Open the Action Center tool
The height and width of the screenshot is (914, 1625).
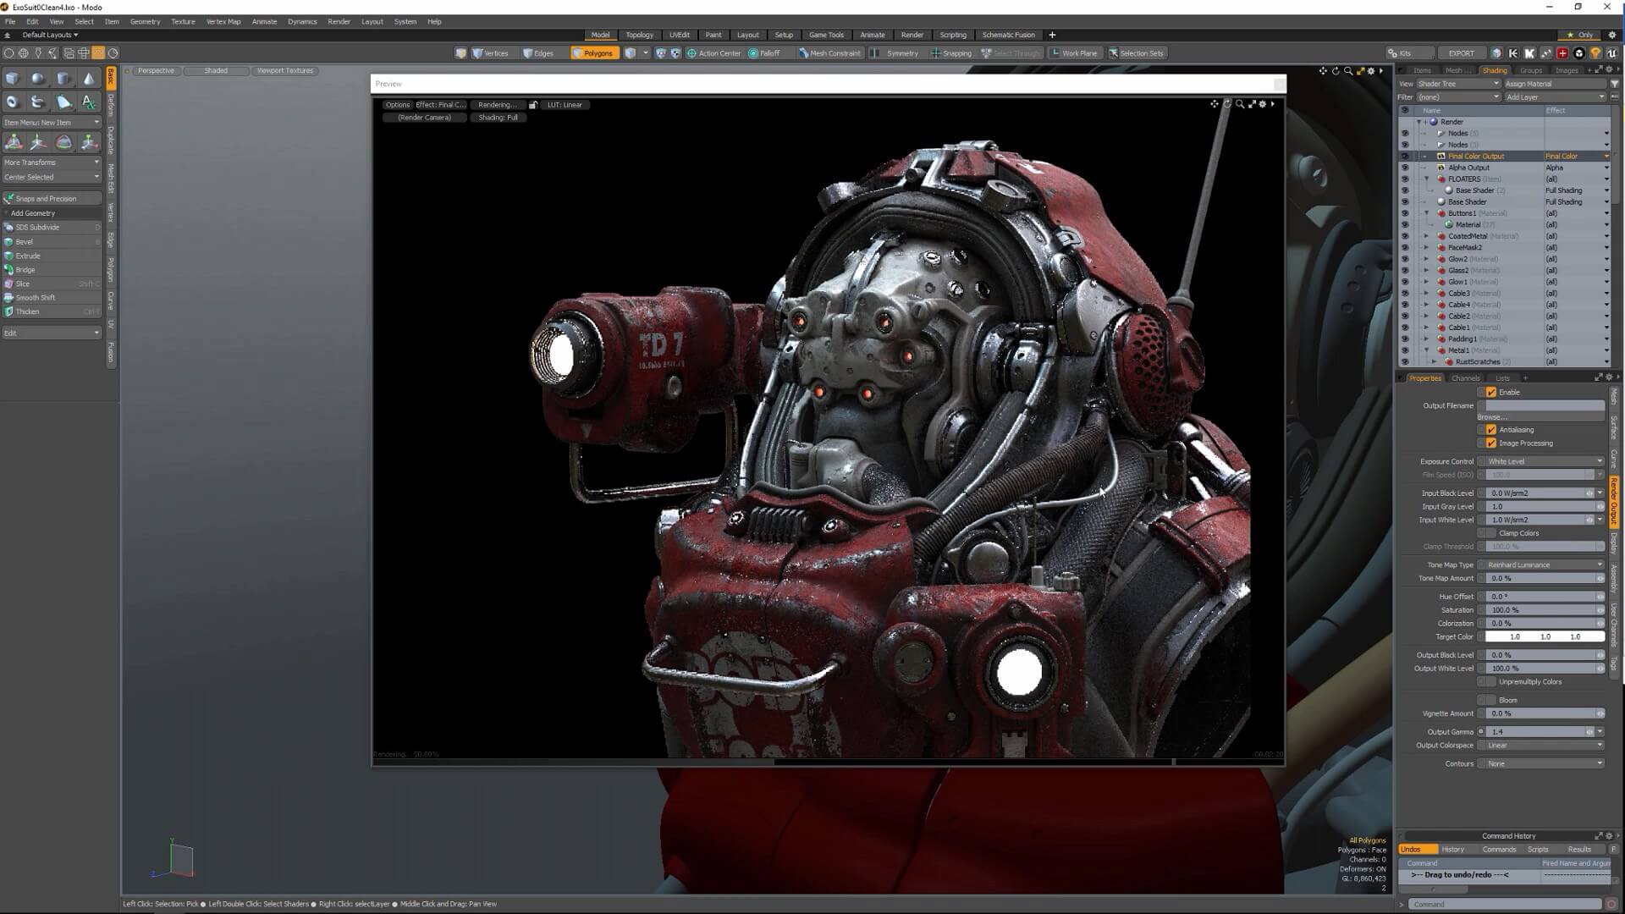pyautogui.click(x=714, y=53)
